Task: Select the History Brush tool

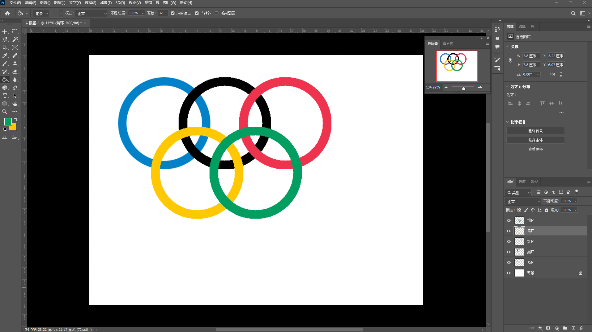Action: (5, 72)
